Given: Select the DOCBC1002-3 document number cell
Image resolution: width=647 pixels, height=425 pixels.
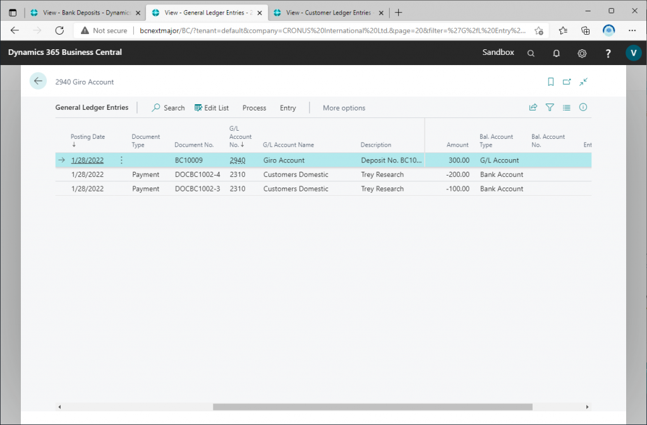Looking at the screenshot, I should (x=198, y=189).
